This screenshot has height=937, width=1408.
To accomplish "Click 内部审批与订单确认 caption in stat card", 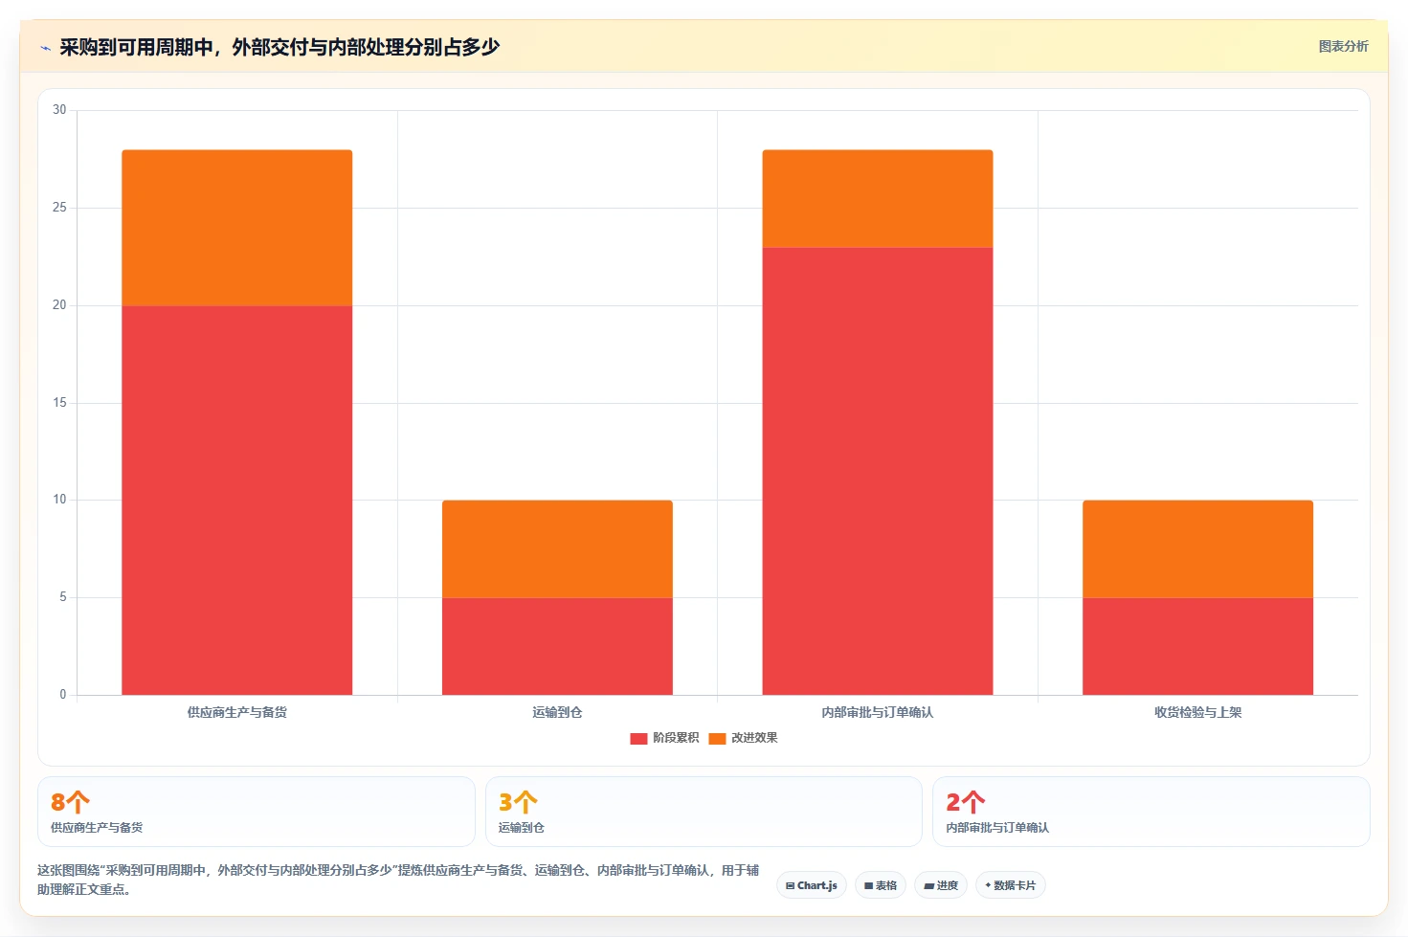I will (x=997, y=828).
